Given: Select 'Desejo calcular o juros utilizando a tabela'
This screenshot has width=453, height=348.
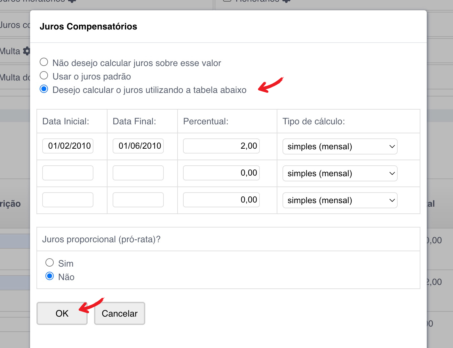Looking at the screenshot, I should coord(44,89).
